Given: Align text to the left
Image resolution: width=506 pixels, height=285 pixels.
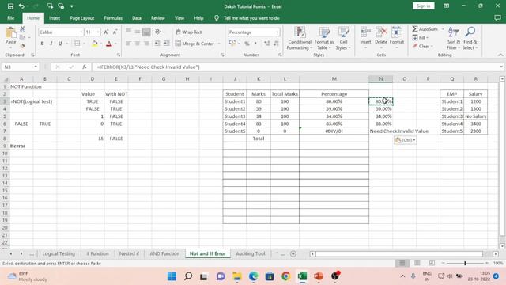Looking at the screenshot, I should (x=128, y=44).
